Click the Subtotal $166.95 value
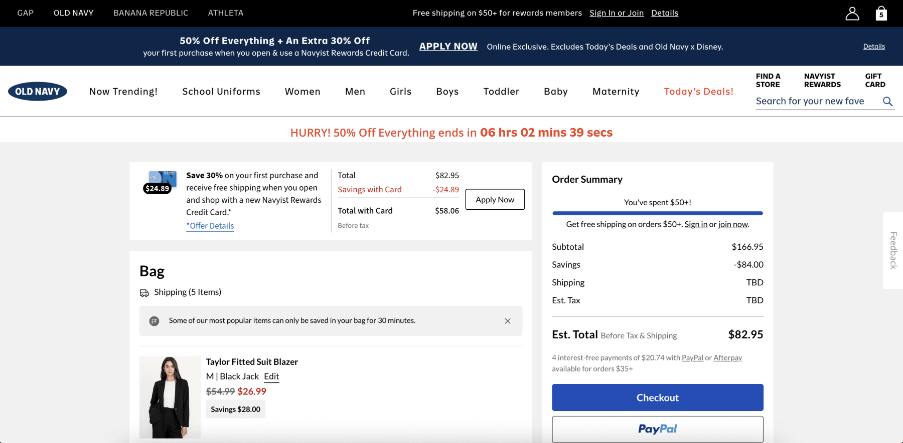 coord(747,247)
